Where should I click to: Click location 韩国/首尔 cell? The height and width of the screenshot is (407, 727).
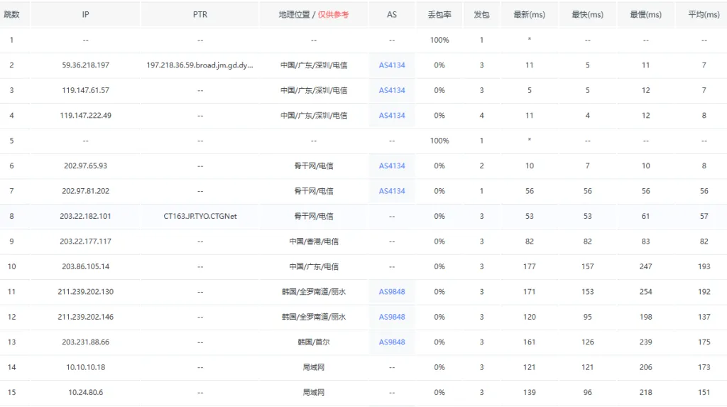[313, 342]
